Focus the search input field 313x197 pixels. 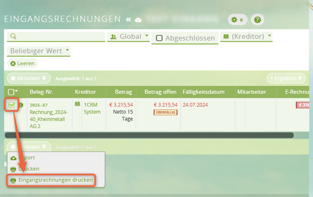tap(56, 37)
